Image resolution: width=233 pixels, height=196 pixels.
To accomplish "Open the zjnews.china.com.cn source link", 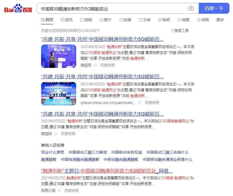I will [x=108, y=103].
